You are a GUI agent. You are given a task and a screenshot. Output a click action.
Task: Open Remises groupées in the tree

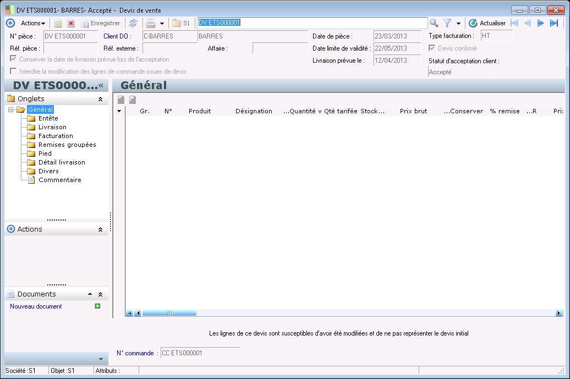pyautogui.click(x=67, y=145)
